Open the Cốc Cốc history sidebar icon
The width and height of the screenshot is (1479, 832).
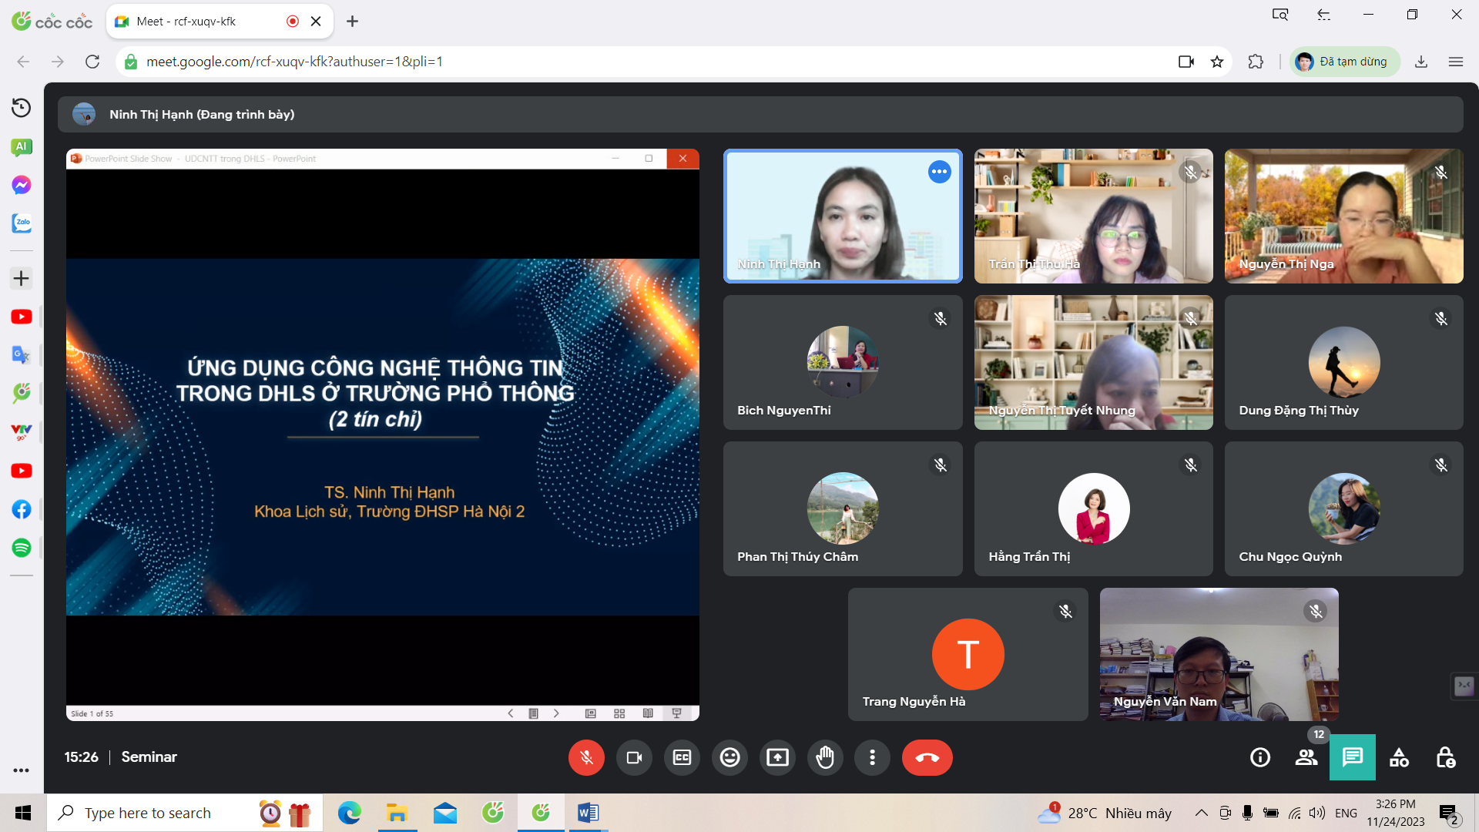coord(22,108)
